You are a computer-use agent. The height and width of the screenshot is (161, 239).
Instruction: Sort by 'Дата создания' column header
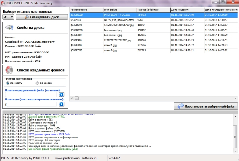tap(186, 9)
